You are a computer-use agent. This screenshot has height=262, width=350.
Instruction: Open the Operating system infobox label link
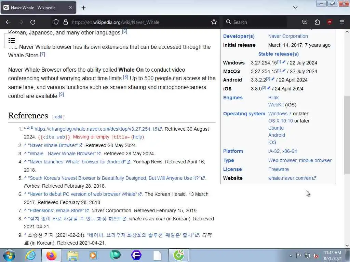(244, 114)
